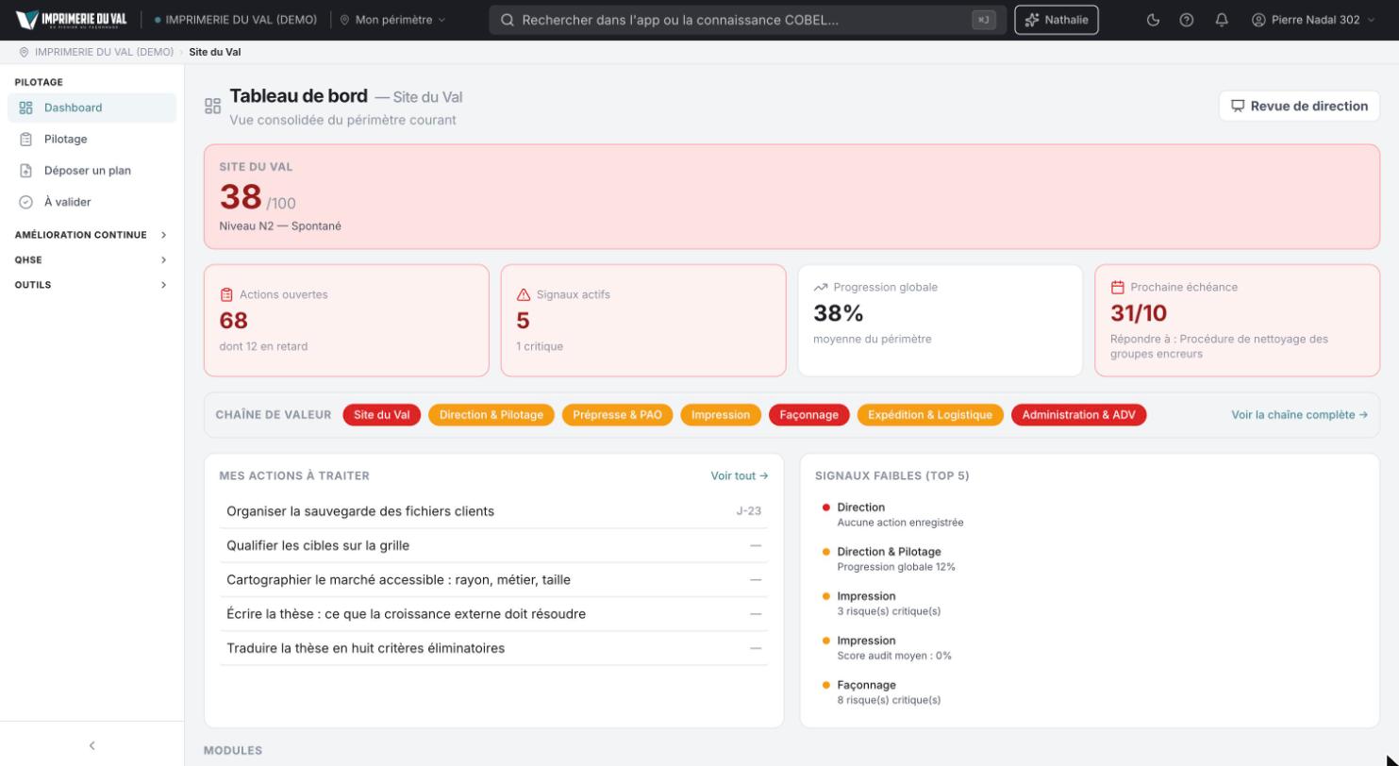Expand the Mon périmètre dropdown
This screenshot has width=1399, height=766.
(x=392, y=20)
